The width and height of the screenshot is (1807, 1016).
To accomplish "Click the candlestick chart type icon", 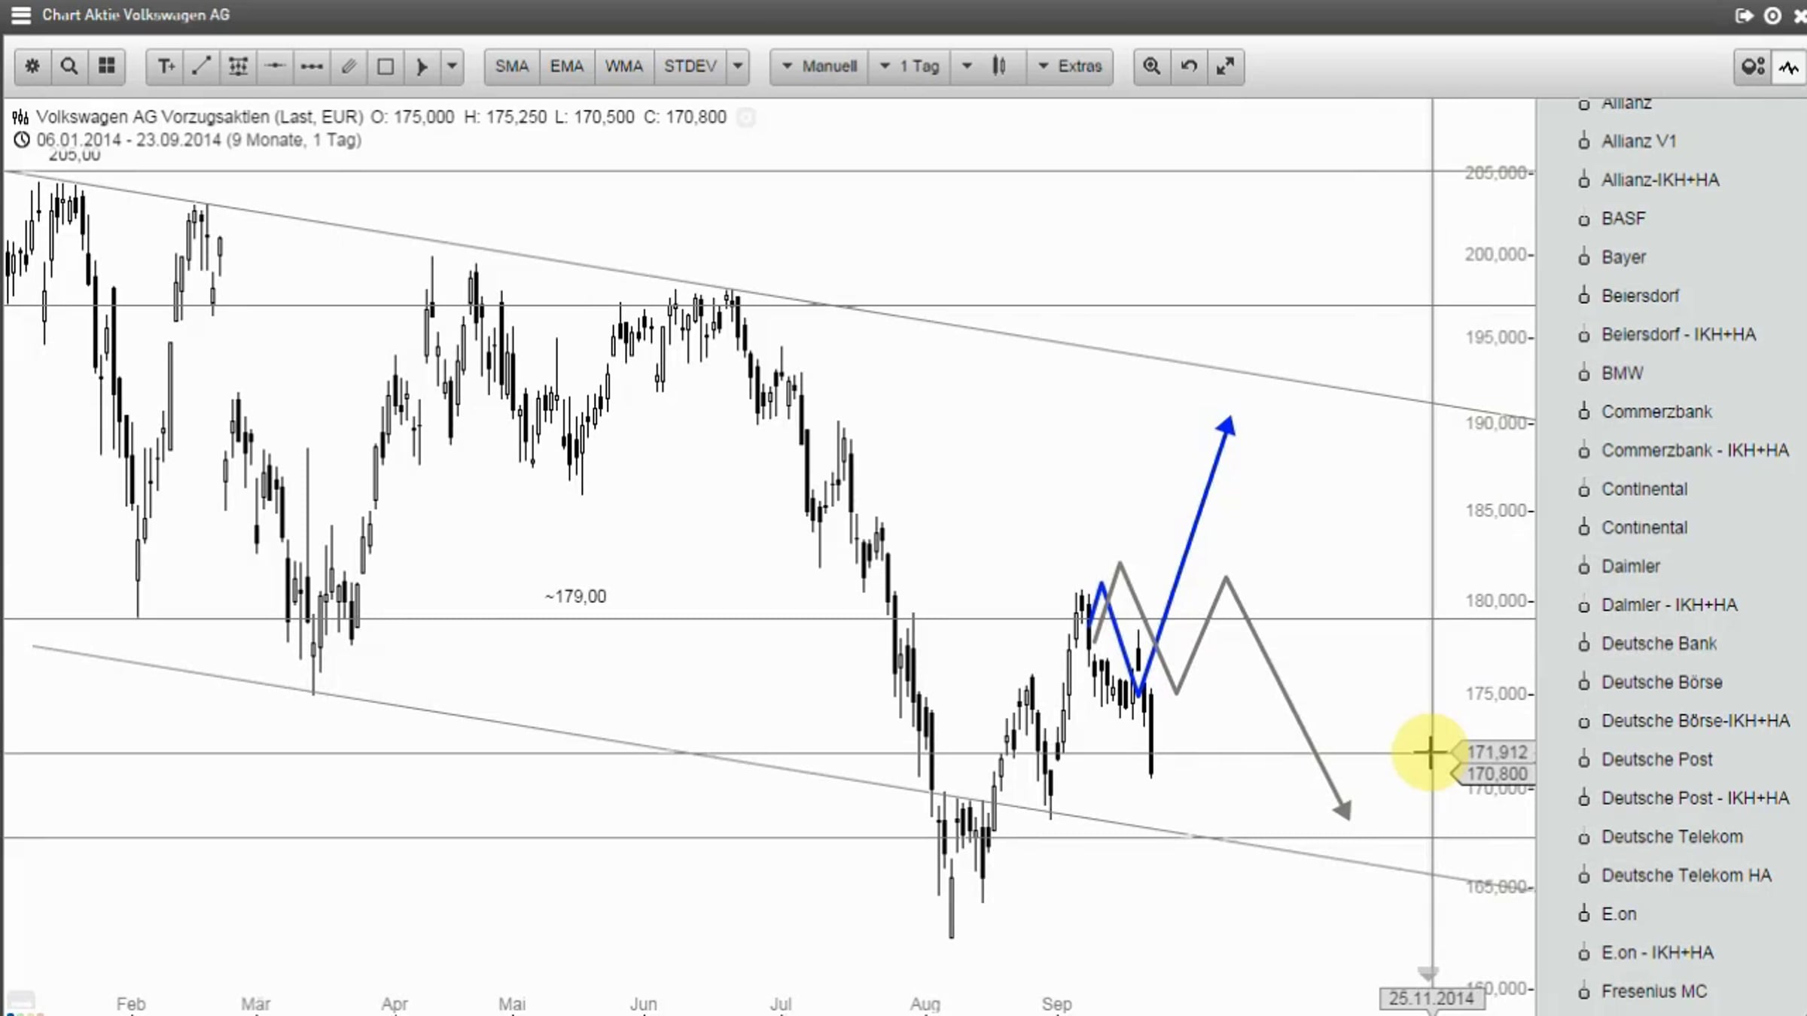I will tap(999, 66).
